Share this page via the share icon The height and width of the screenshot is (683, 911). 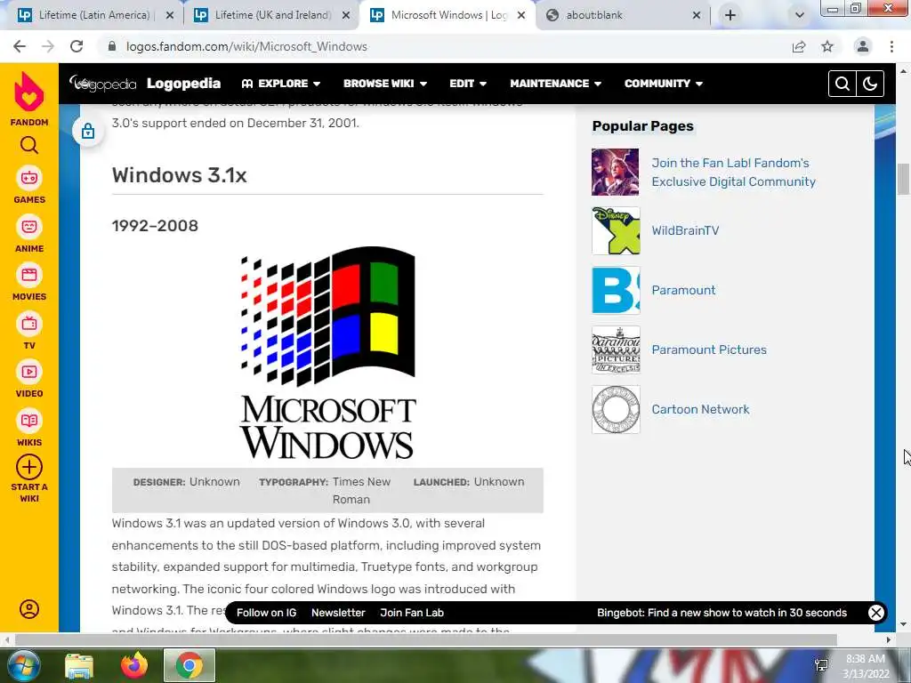799,46
